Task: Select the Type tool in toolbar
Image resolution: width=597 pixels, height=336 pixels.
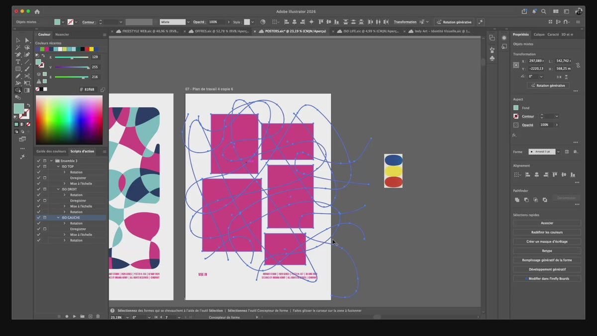Action: coord(18,62)
